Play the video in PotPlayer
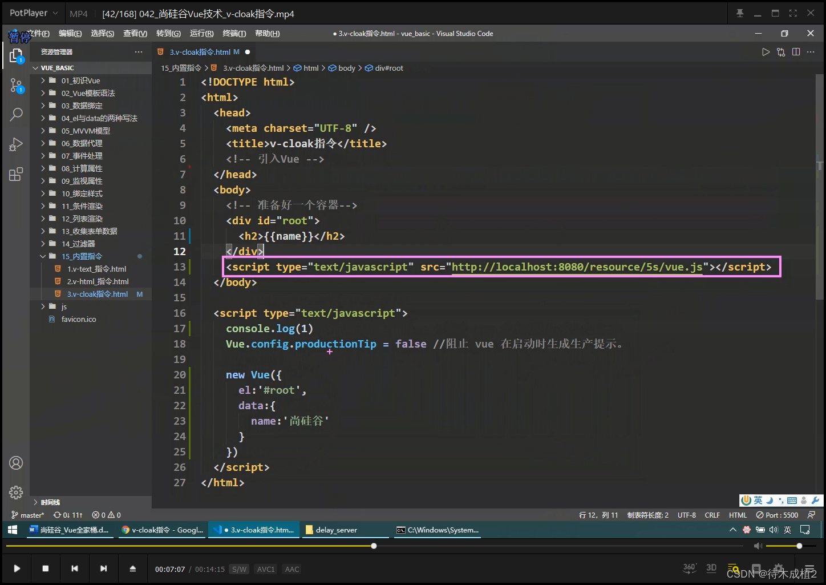Image resolution: width=826 pixels, height=585 pixels. (17, 568)
